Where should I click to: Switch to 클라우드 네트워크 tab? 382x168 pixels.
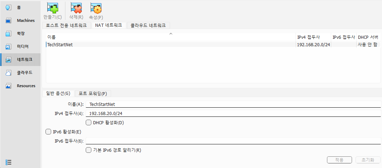click(148, 25)
